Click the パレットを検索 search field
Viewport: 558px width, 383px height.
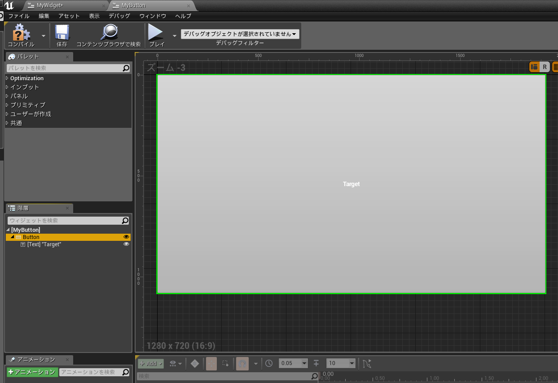[68, 68]
